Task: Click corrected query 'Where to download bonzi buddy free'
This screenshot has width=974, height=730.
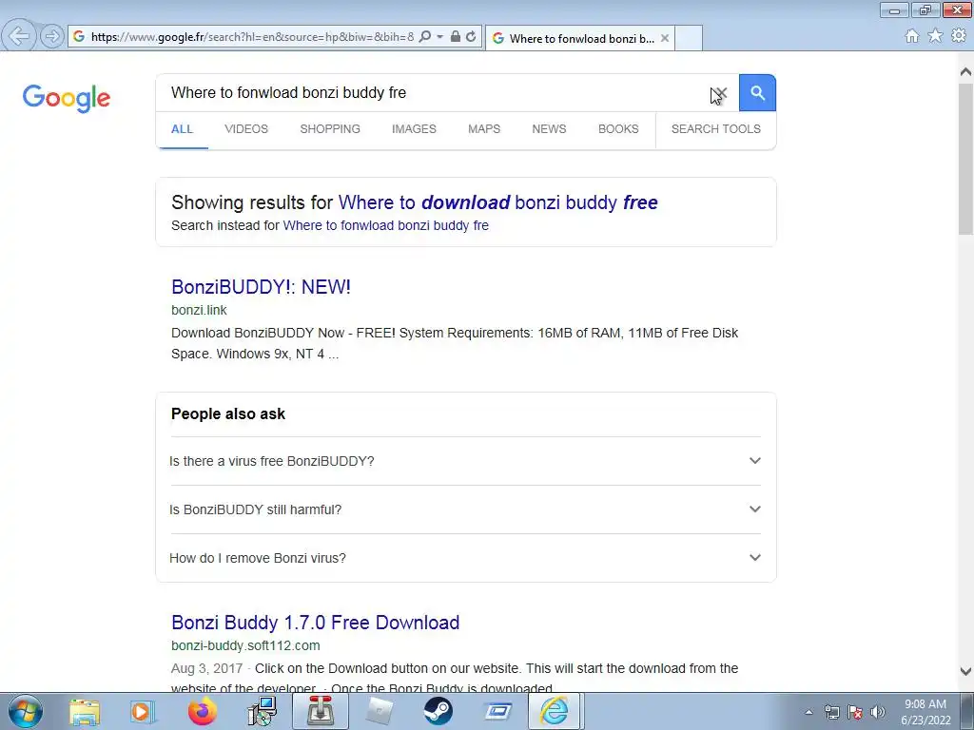Action: [x=497, y=202]
